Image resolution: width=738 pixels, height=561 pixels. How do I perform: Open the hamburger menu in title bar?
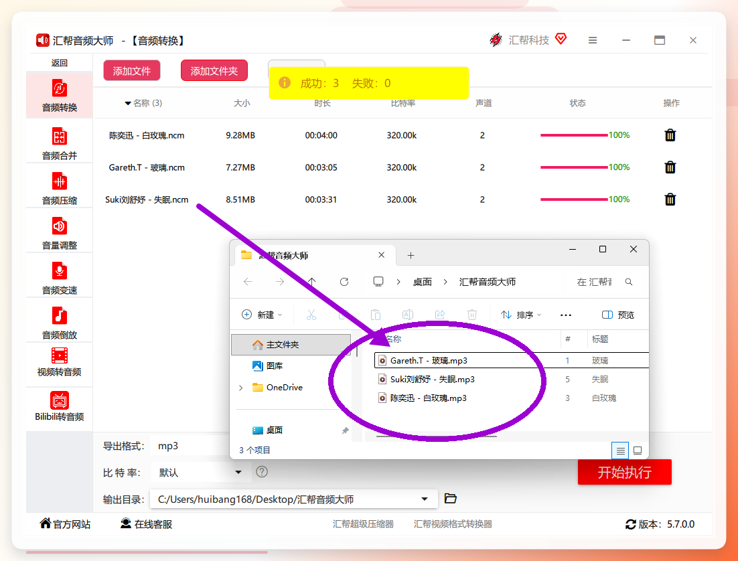[x=593, y=40]
